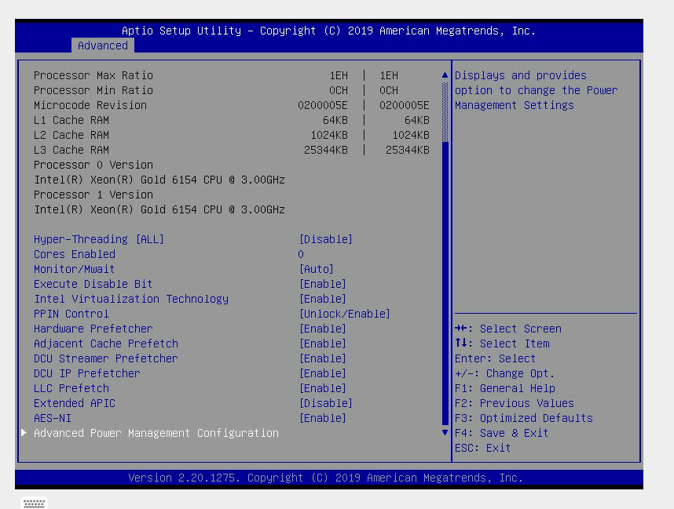Click the Version 2.20.1275 footer text
The image size is (674, 509).
[325, 478]
